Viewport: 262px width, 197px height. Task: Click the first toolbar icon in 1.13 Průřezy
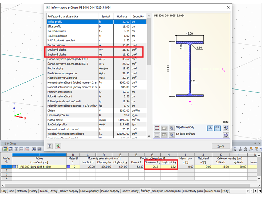click(5, 149)
